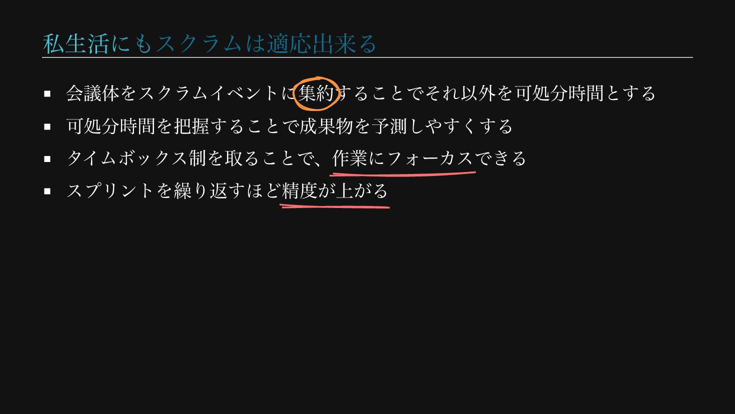The image size is (735, 414).
Task: Click タイムボックス制 in the third bullet
Action: click(x=136, y=158)
